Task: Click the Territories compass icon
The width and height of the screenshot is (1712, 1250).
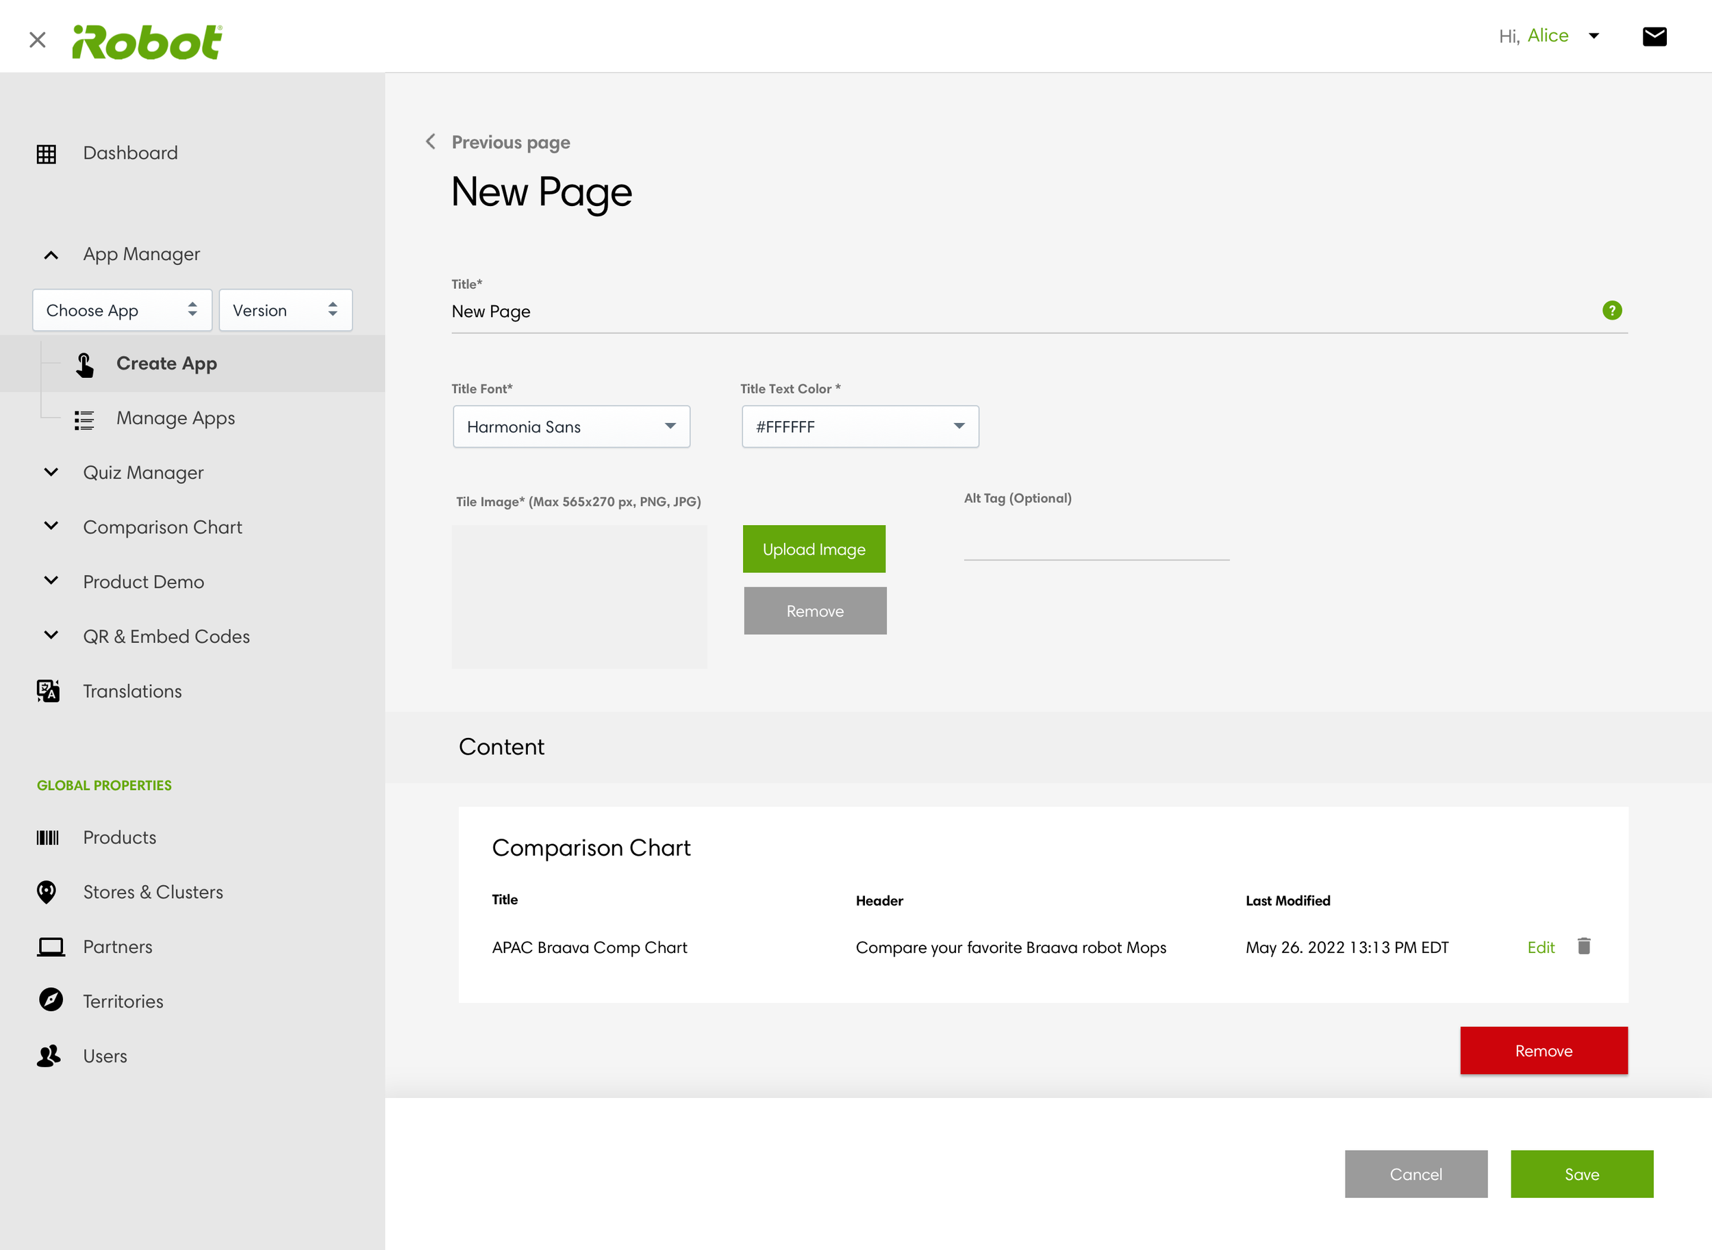Action: click(x=50, y=1000)
